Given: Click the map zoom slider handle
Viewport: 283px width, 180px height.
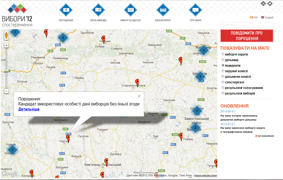Looking at the screenshot, I should [6, 71].
